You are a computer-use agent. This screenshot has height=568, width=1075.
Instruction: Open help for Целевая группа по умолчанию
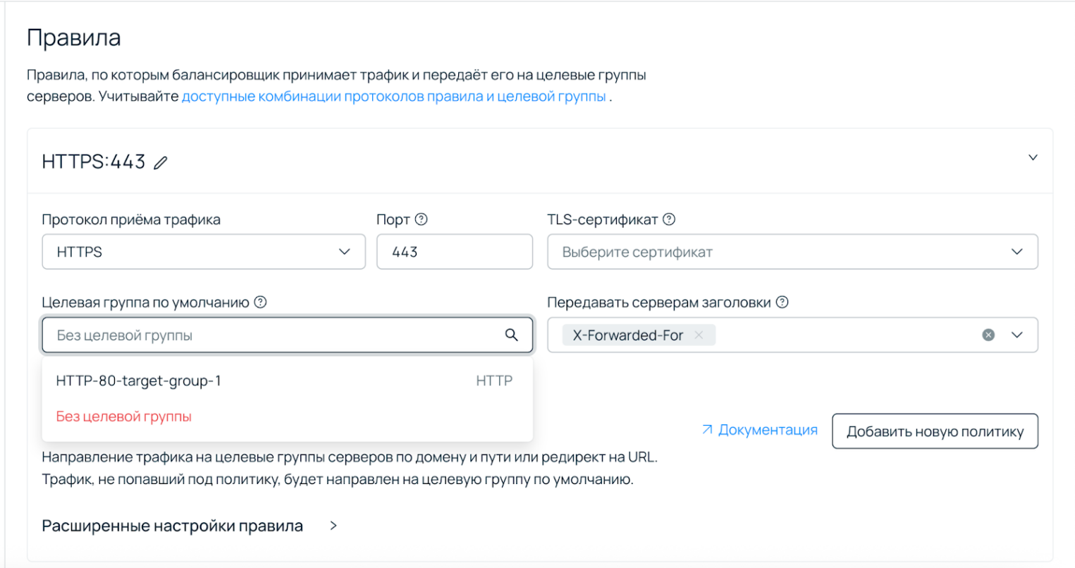tap(260, 302)
